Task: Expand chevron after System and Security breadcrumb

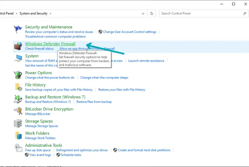Action: click(50, 14)
